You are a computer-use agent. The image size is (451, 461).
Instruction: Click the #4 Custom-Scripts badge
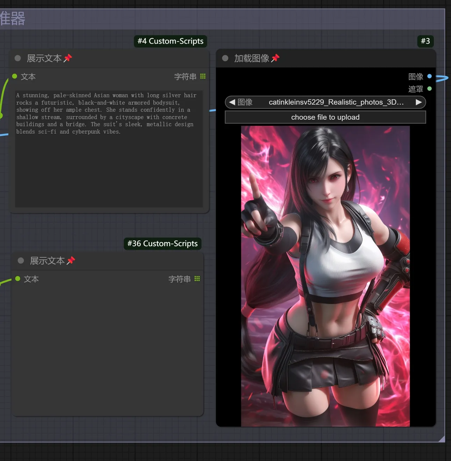171,41
